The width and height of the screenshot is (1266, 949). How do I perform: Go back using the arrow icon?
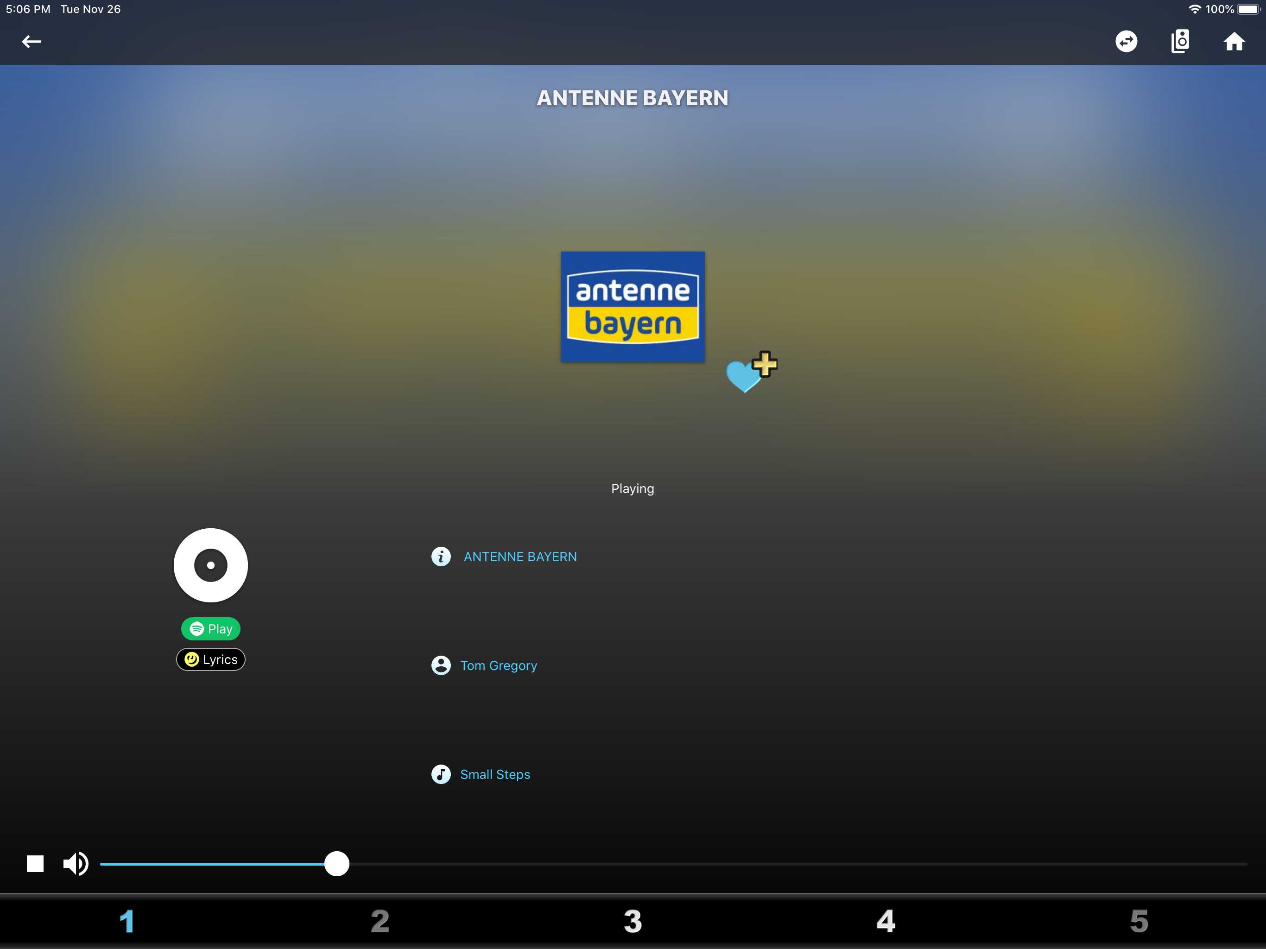(x=32, y=41)
